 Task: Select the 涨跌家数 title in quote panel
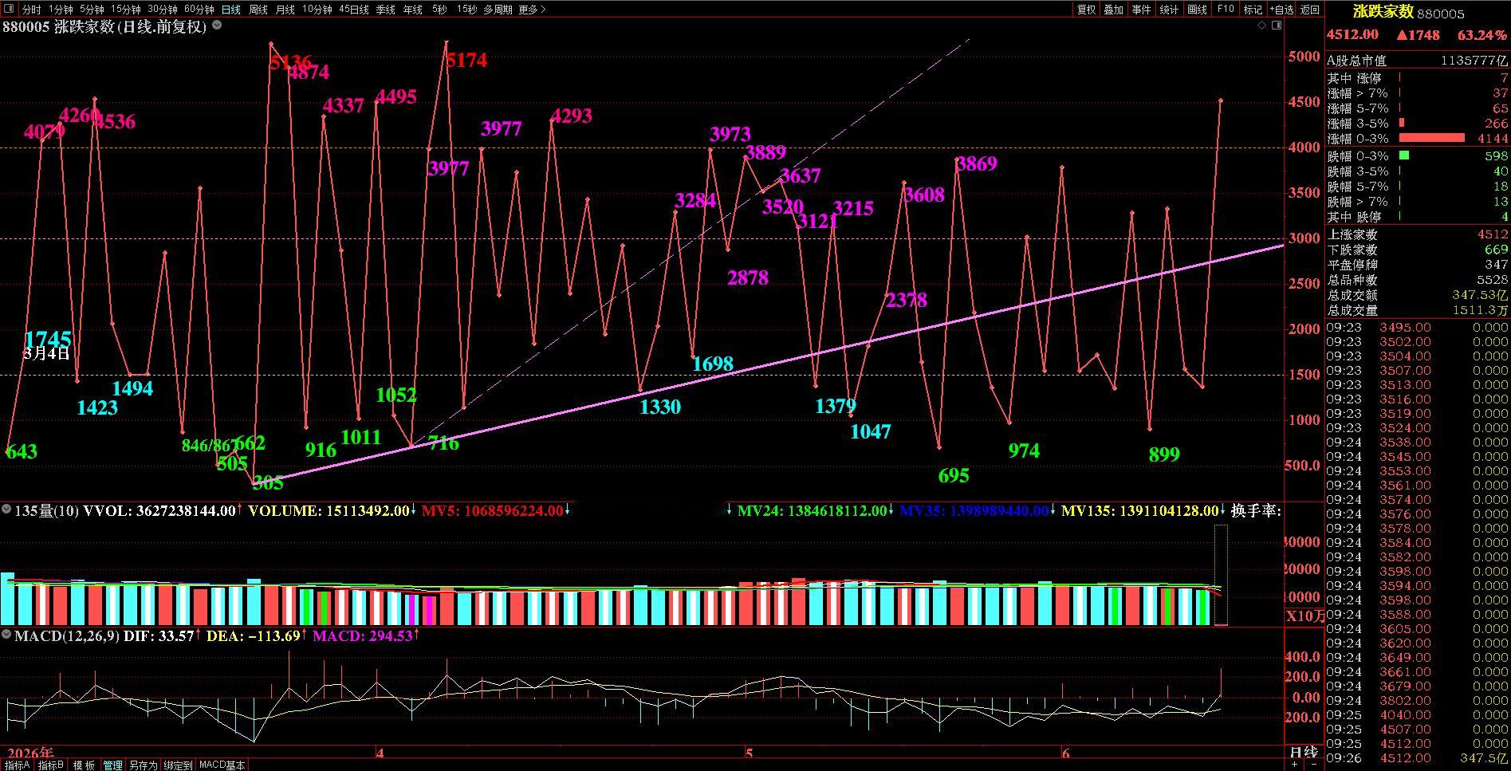(1383, 12)
